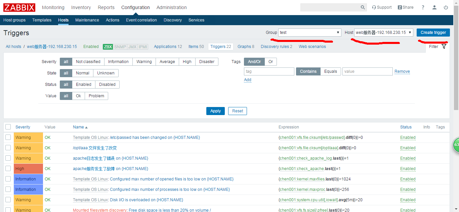
Task: Go to Templates submenu
Action: pos(42,20)
